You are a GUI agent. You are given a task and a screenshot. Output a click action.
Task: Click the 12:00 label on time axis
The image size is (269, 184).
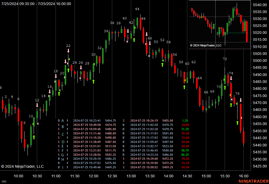[x=93, y=176]
